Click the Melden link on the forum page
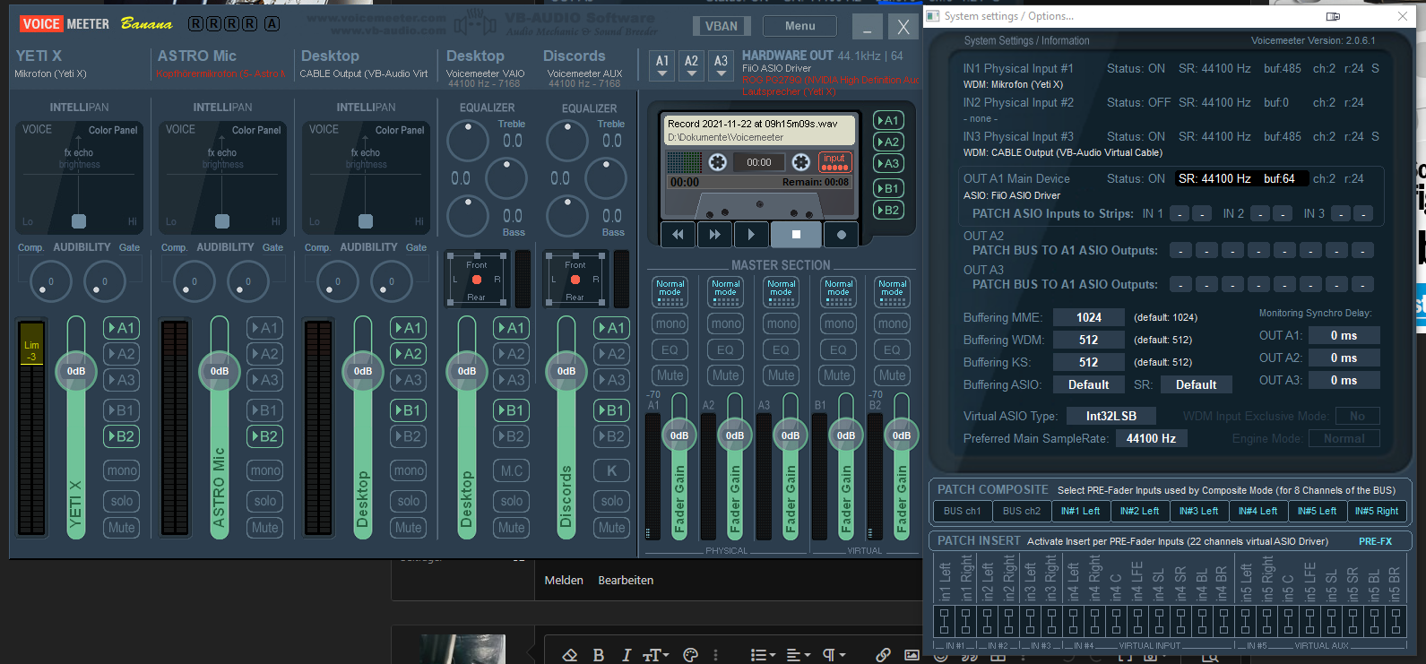 [x=564, y=580]
